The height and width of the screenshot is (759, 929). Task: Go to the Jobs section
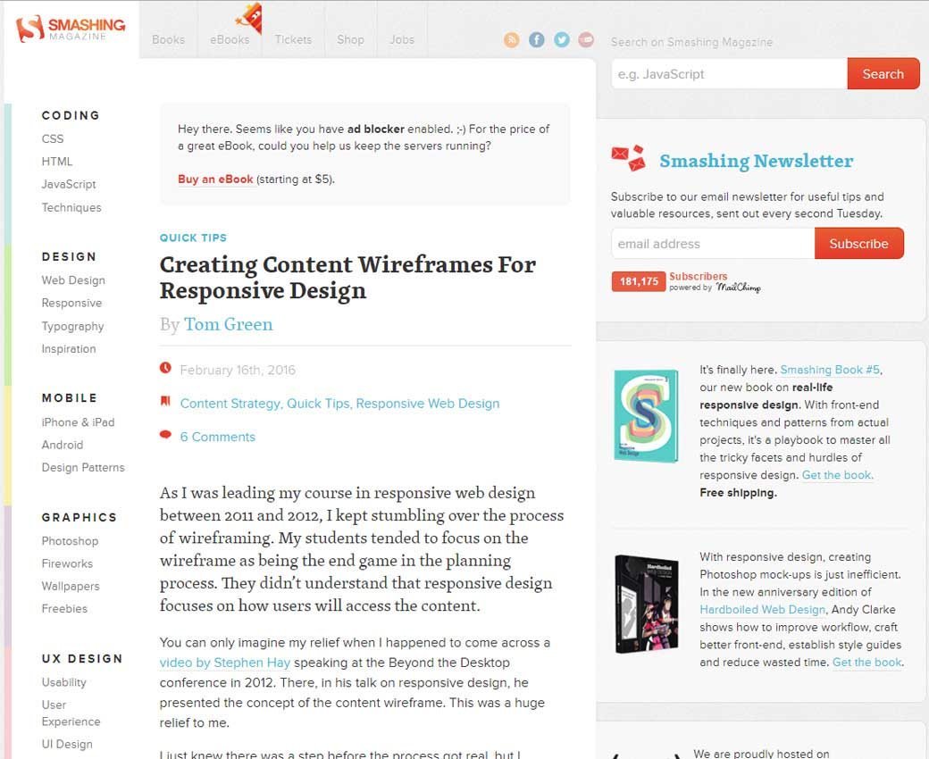(402, 39)
